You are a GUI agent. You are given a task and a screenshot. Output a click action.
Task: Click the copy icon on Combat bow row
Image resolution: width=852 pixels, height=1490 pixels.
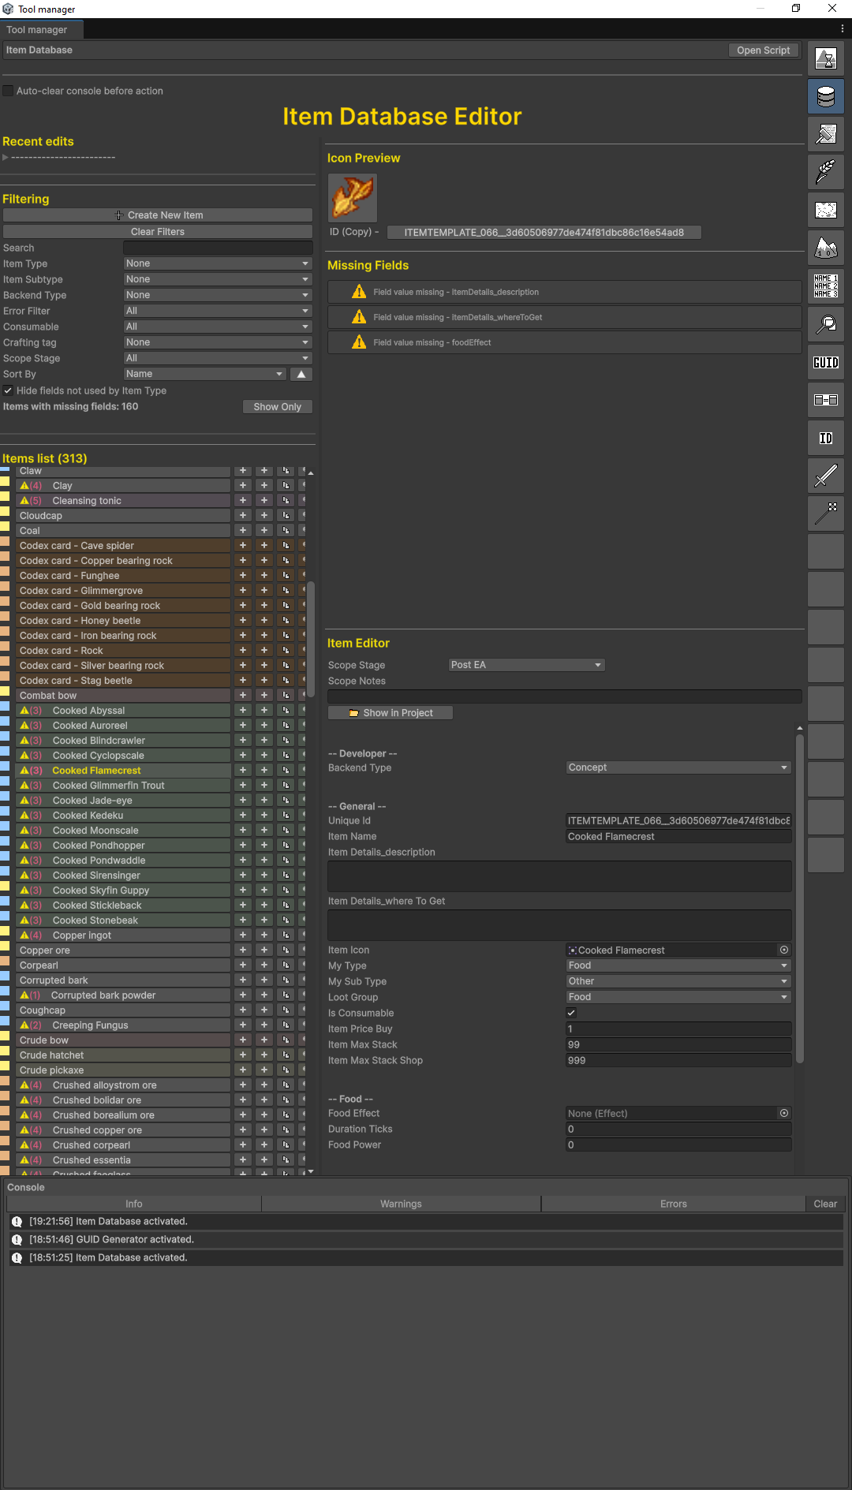(x=286, y=696)
